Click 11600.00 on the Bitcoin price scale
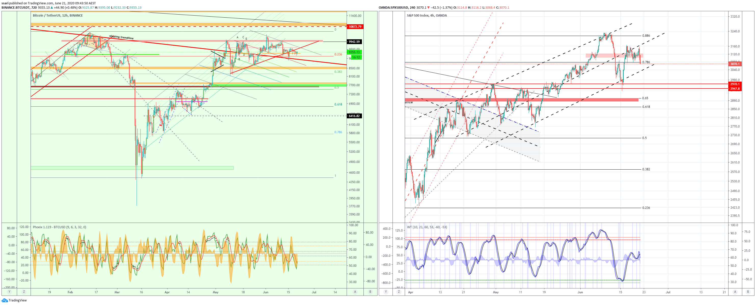The width and height of the screenshot is (756, 305). pyautogui.click(x=355, y=16)
